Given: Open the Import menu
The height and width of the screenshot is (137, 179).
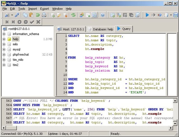Looking at the screenshot, I should coord(33,9).
